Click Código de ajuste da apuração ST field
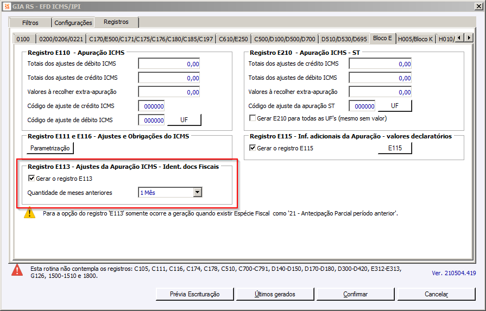The width and height of the screenshot is (486, 311). (362, 106)
